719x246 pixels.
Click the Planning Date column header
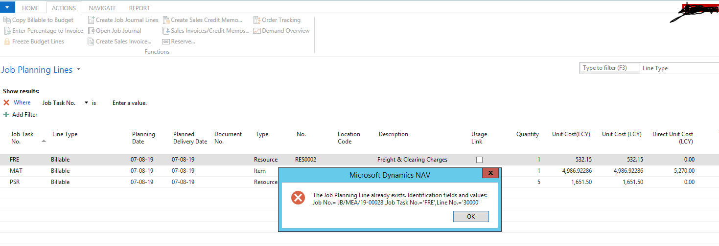click(x=143, y=138)
